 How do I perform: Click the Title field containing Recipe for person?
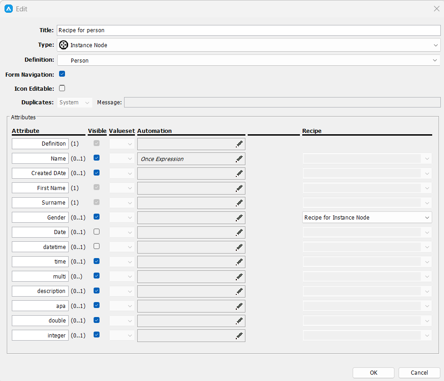click(x=248, y=30)
